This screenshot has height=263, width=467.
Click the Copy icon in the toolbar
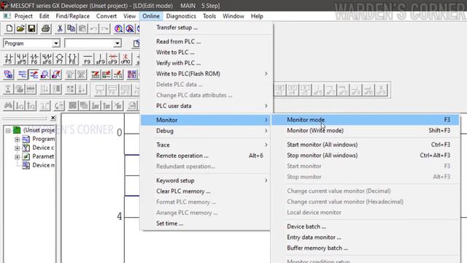tap(72, 28)
